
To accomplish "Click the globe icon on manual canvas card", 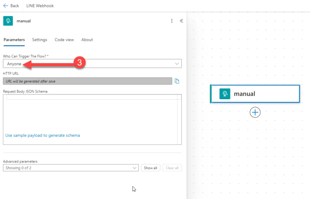I will (225, 94).
